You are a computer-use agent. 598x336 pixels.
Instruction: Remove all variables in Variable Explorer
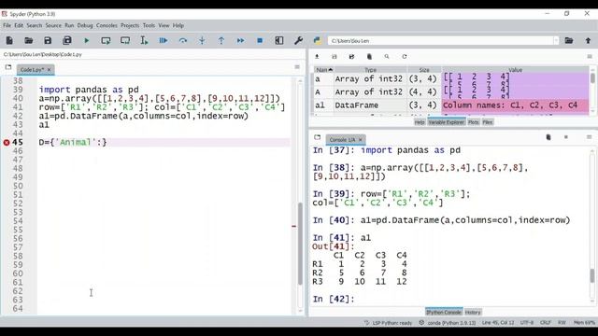click(369, 56)
